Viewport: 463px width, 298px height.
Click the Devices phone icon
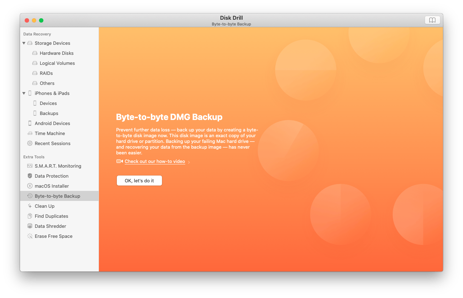tap(35, 103)
